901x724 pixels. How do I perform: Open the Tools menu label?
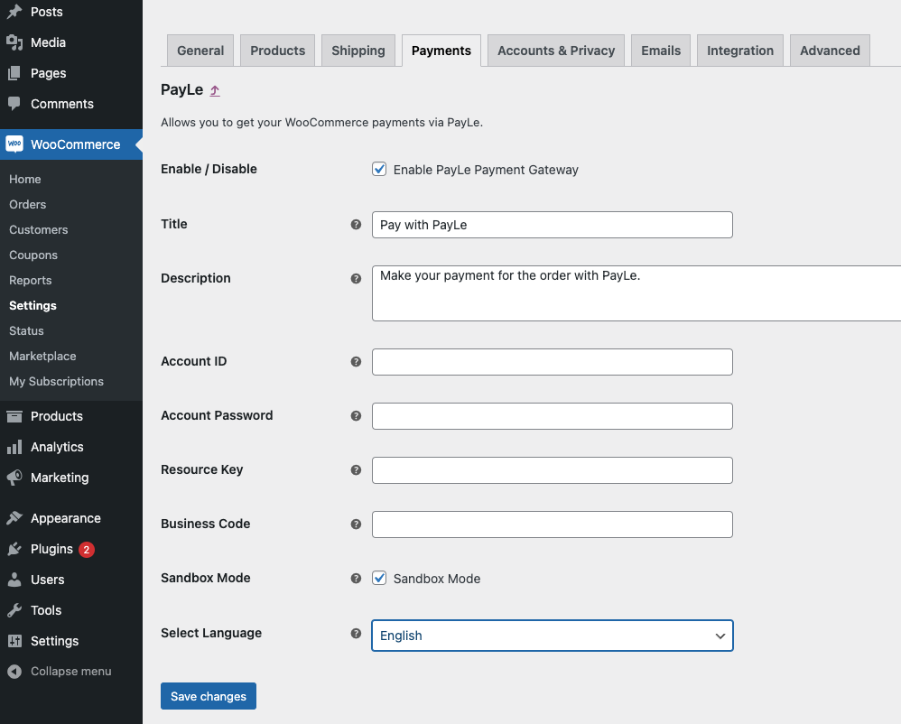46,610
